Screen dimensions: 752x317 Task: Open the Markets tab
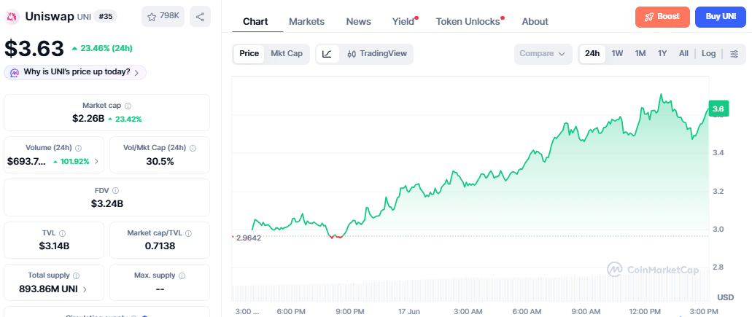tap(306, 22)
